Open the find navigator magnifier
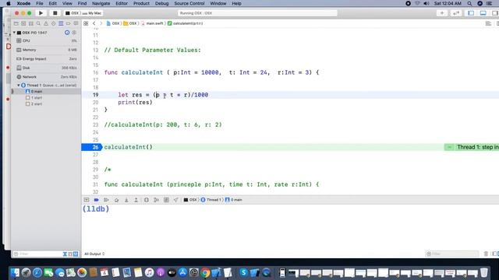The image size is (499, 280). pyautogui.click(x=38, y=23)
